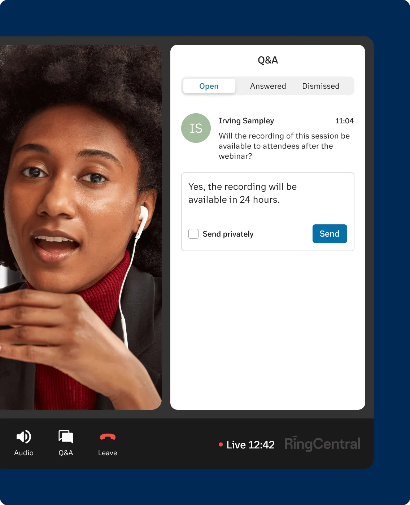Select the presenter video feed
The image size is (410, 505).
(x=81, y=227)
